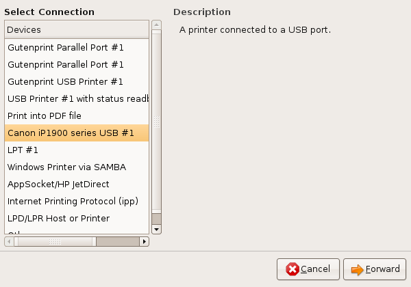The width and height of the screenshot is (411, 287).
Task: Select USB Printer #1 with status readback
Action: 77,98
